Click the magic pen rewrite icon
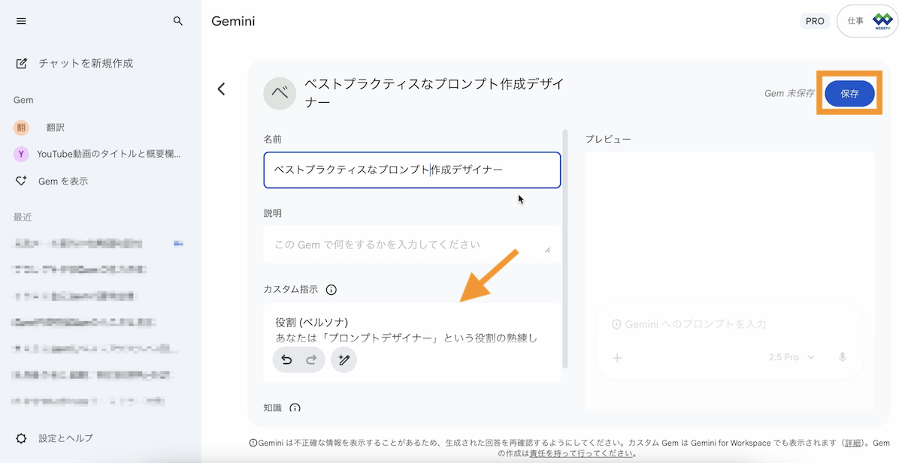Screen dimensions: 902x463 (344, 360)
